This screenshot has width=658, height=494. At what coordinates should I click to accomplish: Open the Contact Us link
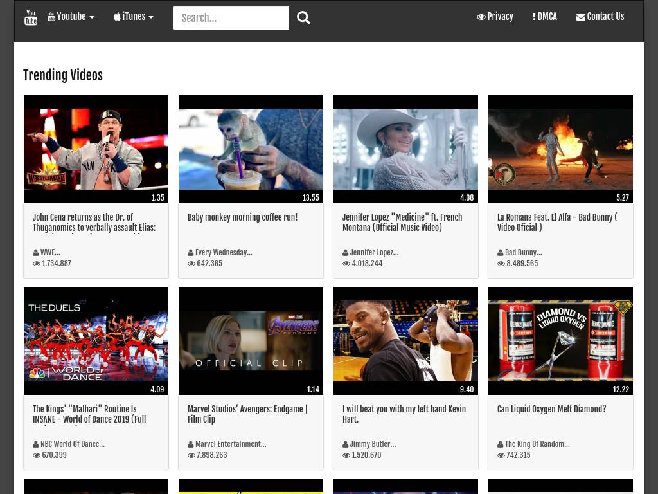600,16
